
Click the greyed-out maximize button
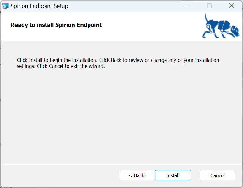click(209, 6)
